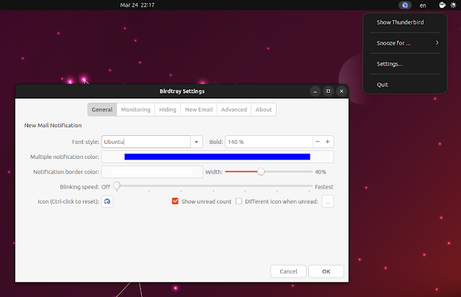Click the Cancel button

(x=288, y=271)
